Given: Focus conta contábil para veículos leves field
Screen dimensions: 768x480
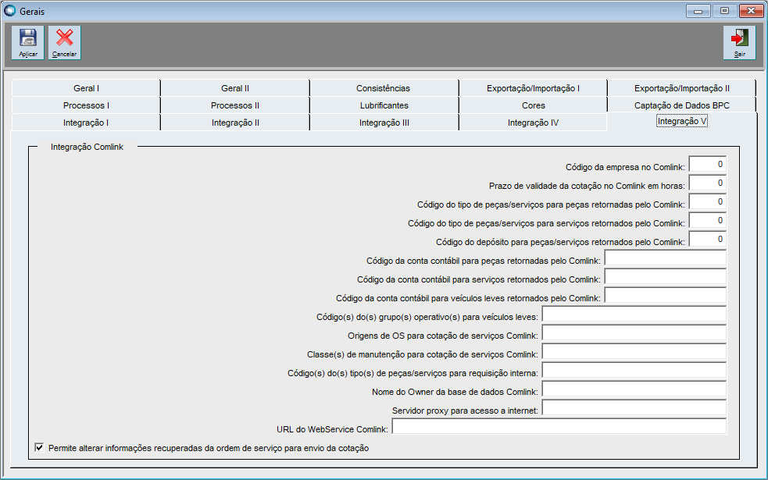Looking at the screenshot, I should [665, 295].
